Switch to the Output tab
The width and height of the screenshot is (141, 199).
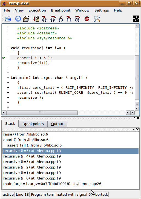(57, 124)
